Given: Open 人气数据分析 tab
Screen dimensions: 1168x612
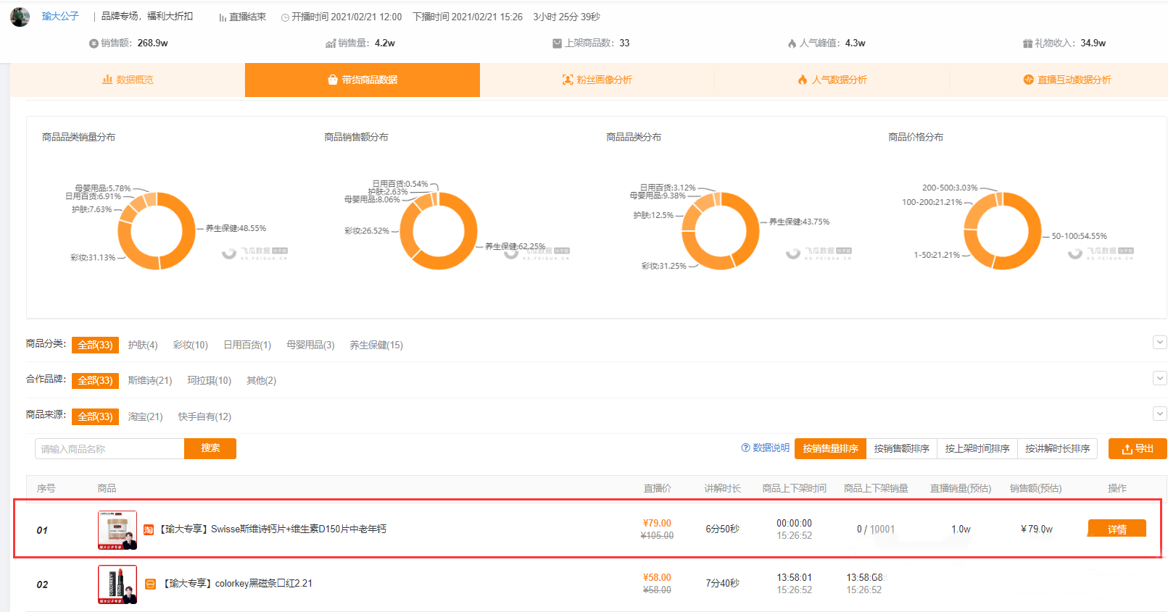Looking at the screenshot, I should click(832, 80).
